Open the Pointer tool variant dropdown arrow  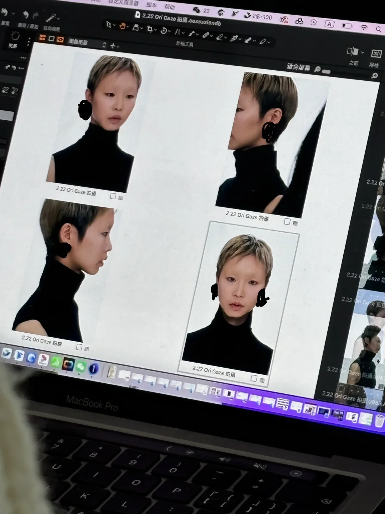[x=114, y=25]
